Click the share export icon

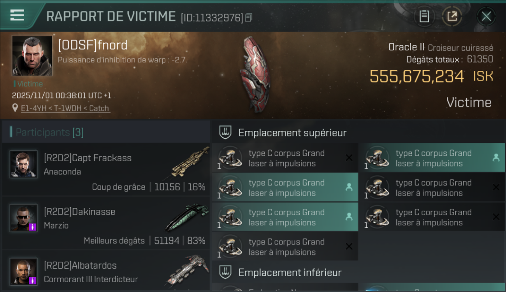452,16
